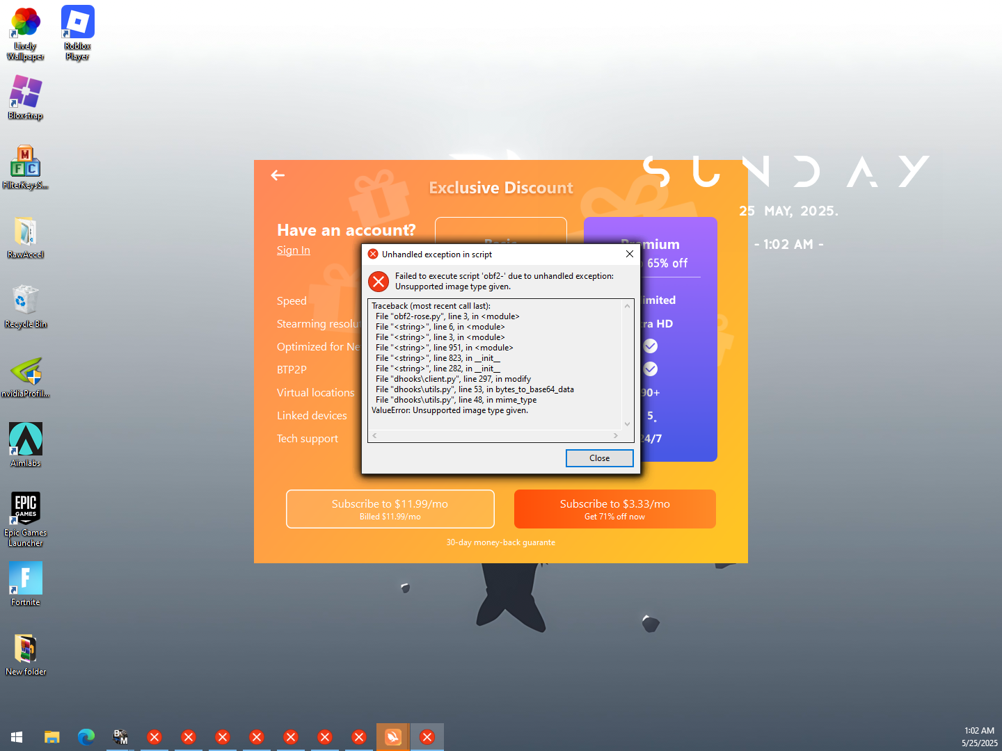Click the Sign In link
This screenshot has width=1002, height=751.
pyautogui.click(x=294, y=250)
